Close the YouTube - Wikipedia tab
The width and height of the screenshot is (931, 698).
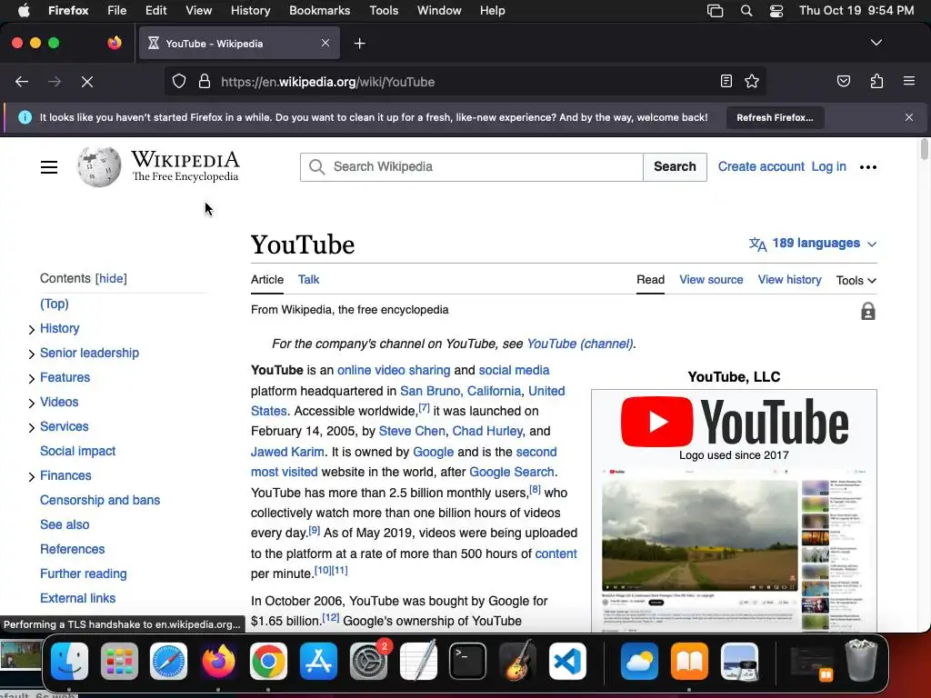325,43
